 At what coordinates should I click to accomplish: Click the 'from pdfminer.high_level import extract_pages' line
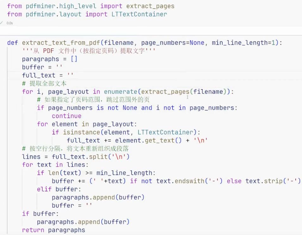[x=91, y=6]
